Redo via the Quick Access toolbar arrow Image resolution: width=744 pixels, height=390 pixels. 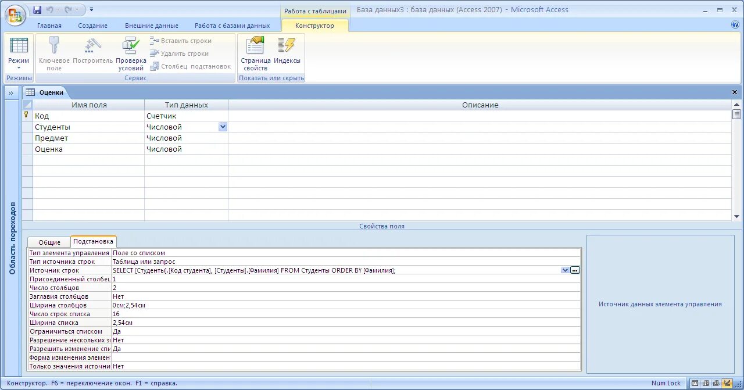pos(69,10)
